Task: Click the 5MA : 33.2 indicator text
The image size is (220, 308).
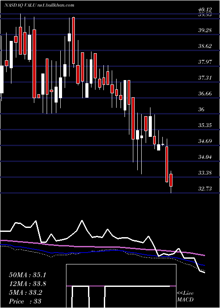Action: point(26,292)
